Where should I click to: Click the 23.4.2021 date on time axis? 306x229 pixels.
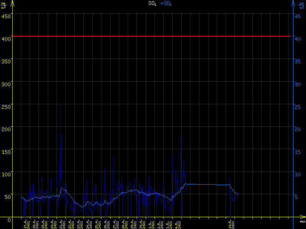[80, 224]
